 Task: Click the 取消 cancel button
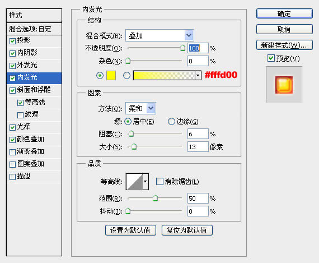pyautogui.click(x=284, y=29)
